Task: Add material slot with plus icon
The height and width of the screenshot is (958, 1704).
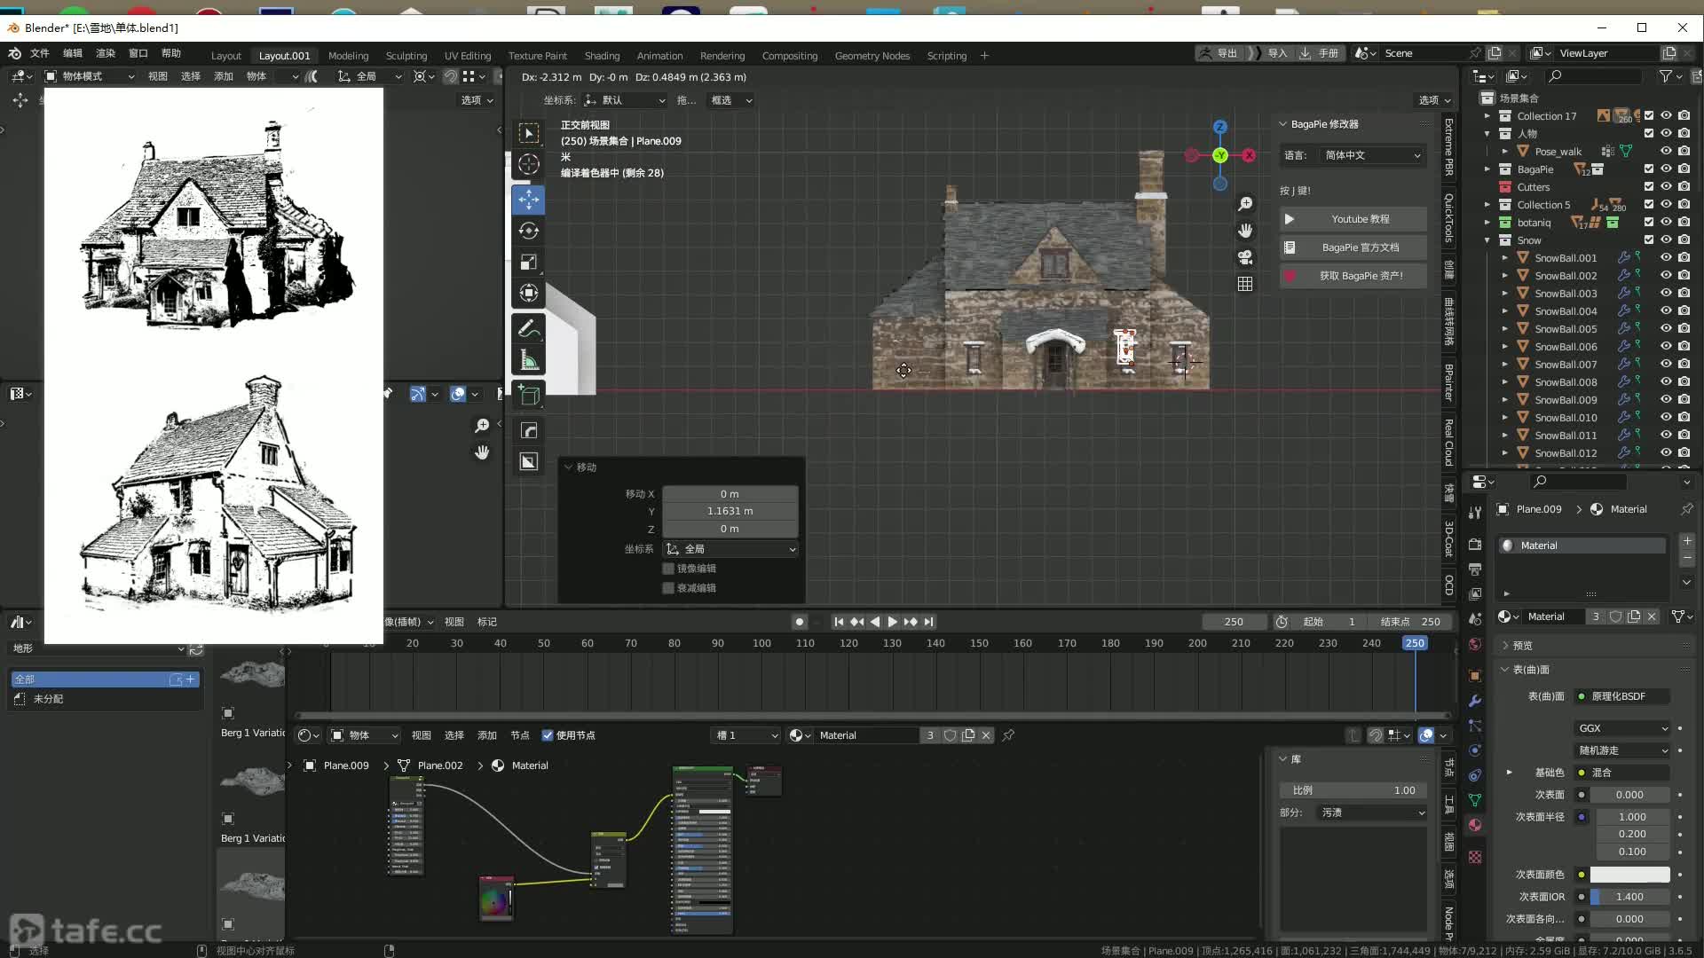Action: point(1687,540)
